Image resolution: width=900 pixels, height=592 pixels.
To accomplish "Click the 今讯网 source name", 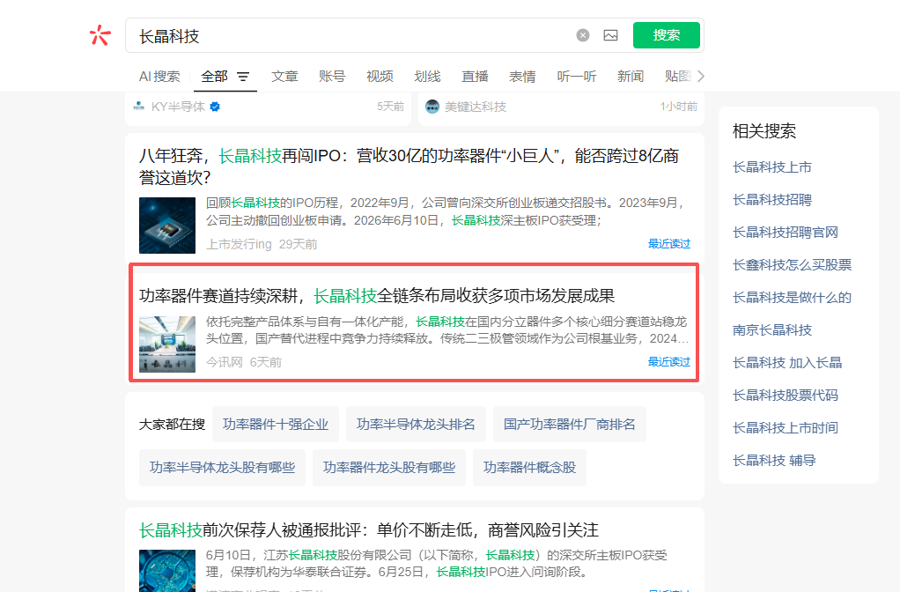I will (x=225, y=362).
